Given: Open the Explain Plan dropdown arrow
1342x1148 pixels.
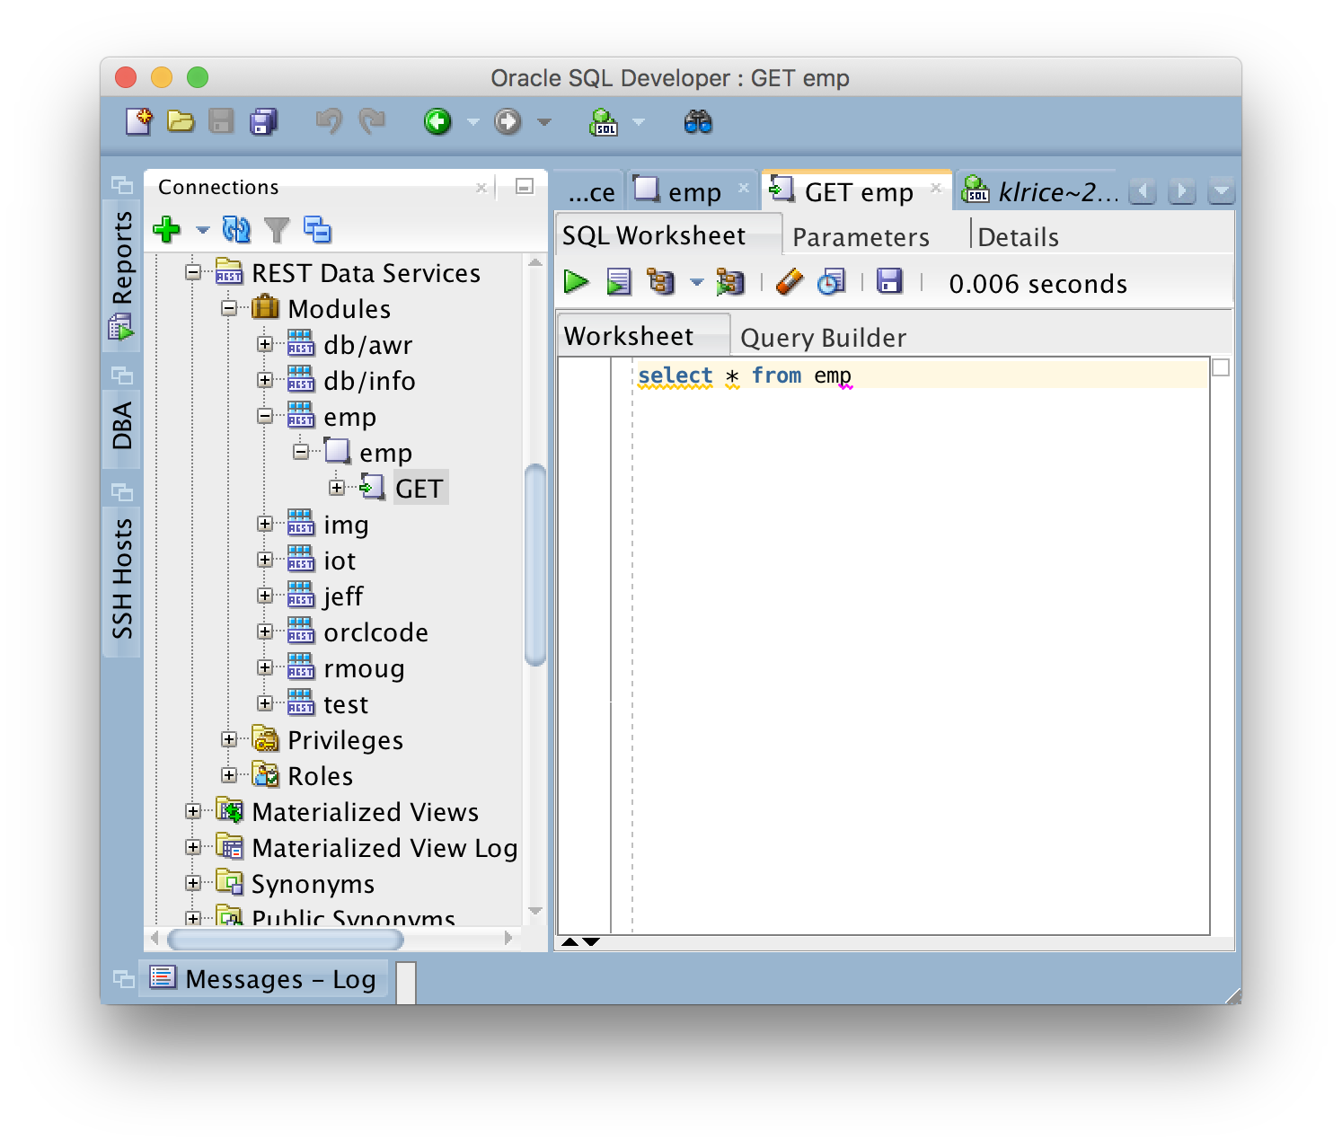Looking at the screenshot, I should tap(696, 283).
